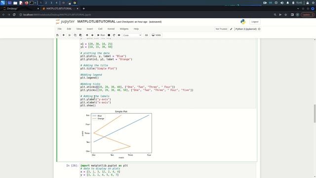The width and height of the screenshot is (316, 178).
Task: Click the browser Update button
Action: (x=307, y=15)
